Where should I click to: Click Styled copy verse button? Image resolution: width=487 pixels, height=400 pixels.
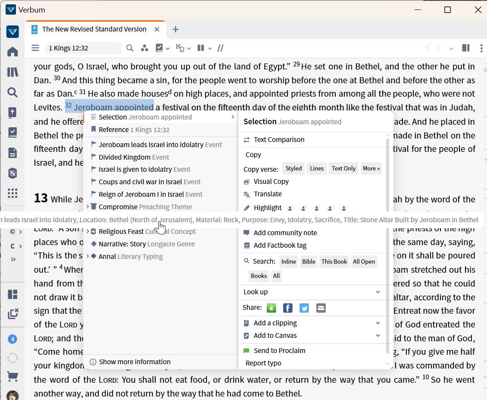tap(293, 168)
